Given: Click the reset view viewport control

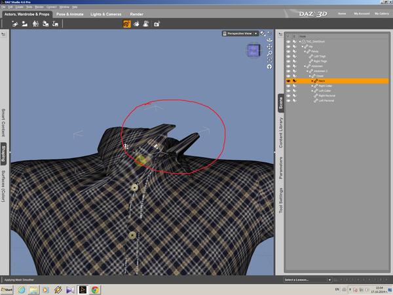Looking at the screenshot, I should click(x=269, y=67).
